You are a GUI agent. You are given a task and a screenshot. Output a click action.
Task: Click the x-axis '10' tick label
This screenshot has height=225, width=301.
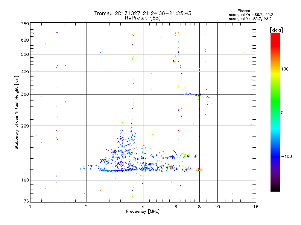coord(217,207)
